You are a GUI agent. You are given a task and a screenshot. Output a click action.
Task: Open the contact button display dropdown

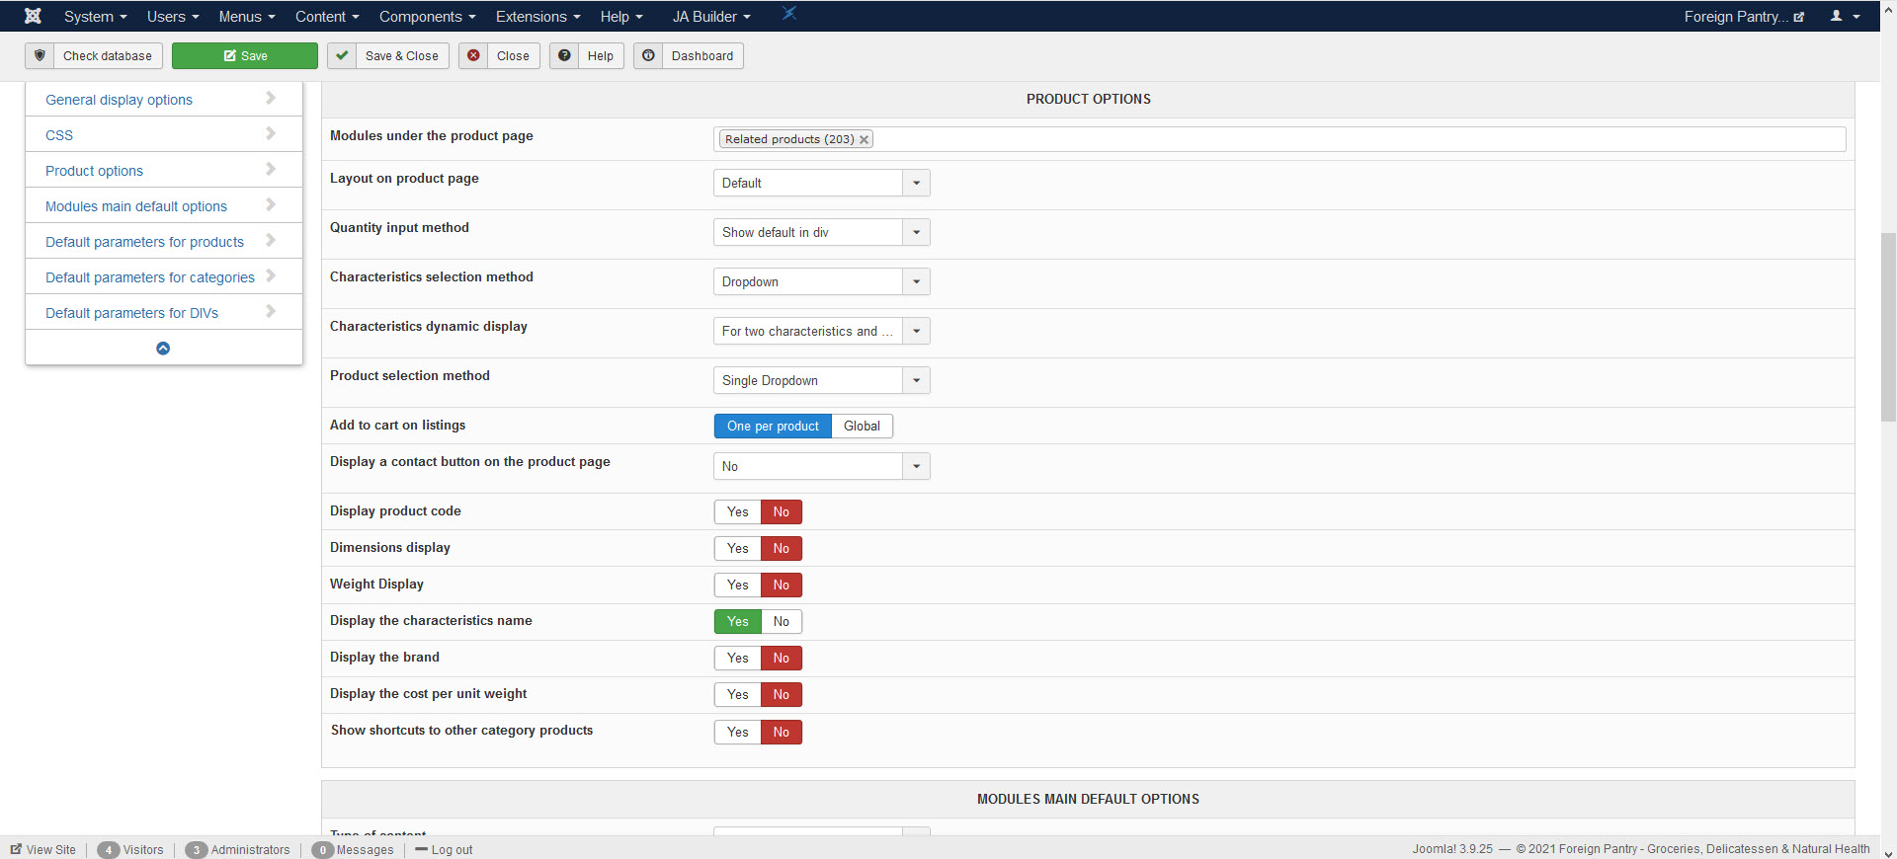coord(821,466)
